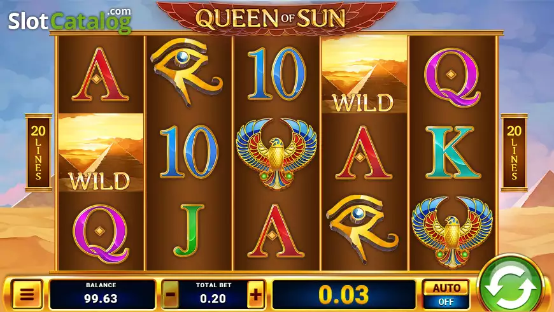
Task: Click the pyramid WILD symbol on reel four
Action: coord(365,74)
